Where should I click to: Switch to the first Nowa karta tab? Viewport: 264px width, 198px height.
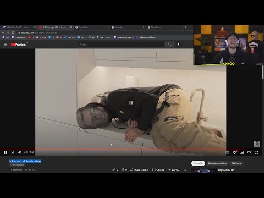(91, 27)
